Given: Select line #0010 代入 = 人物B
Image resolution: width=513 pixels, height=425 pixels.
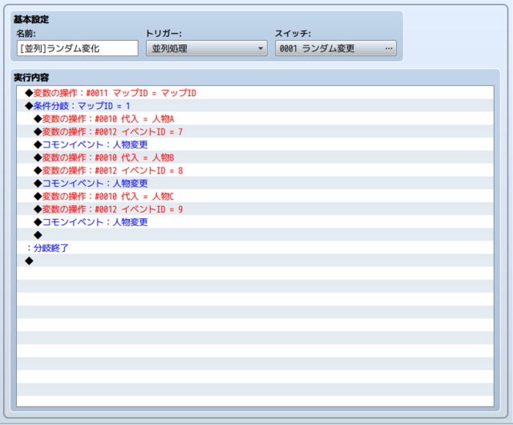Looking at the screenshot, I should click(255, 157).
